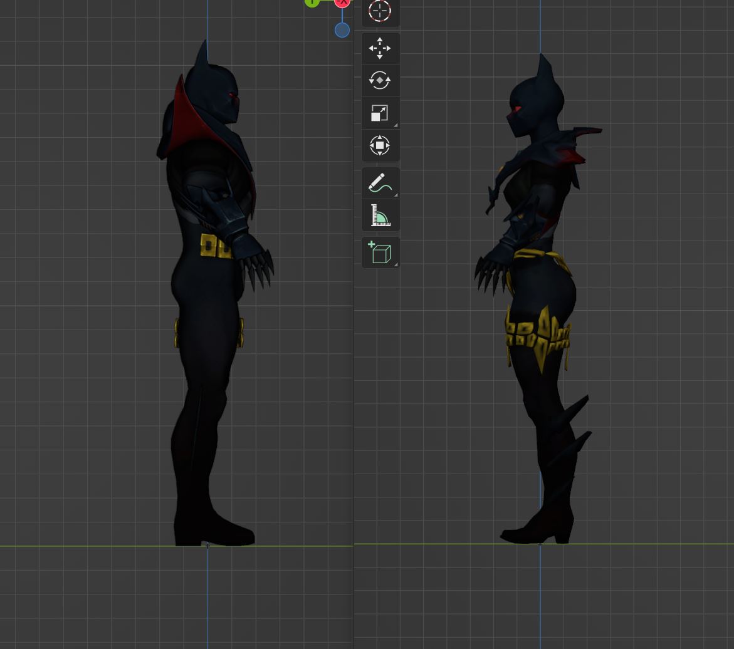The height and width of the screenshot is (649, 734).
Task: Enable the Transform tool
Action: (x=380, y=145)
